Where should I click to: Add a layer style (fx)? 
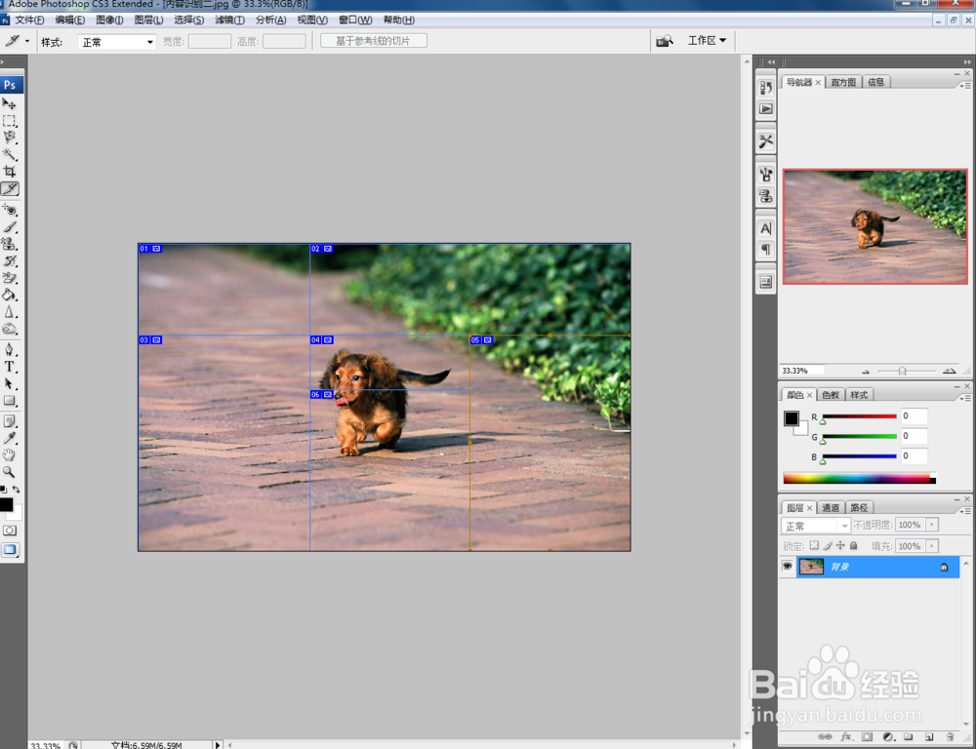[x=846, y=736]
